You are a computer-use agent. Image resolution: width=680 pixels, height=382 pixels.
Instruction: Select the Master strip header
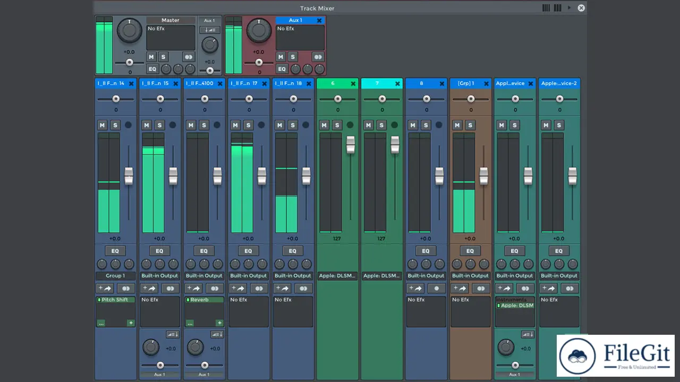(x=171, y=20)
